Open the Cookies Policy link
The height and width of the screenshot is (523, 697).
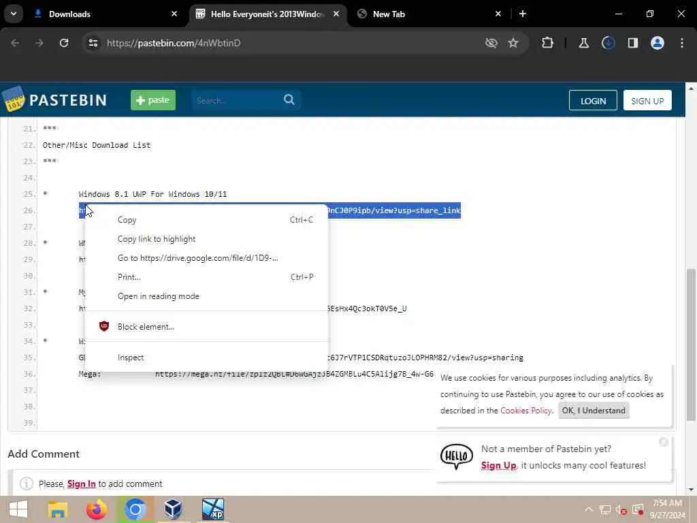[x=526, y=411]
